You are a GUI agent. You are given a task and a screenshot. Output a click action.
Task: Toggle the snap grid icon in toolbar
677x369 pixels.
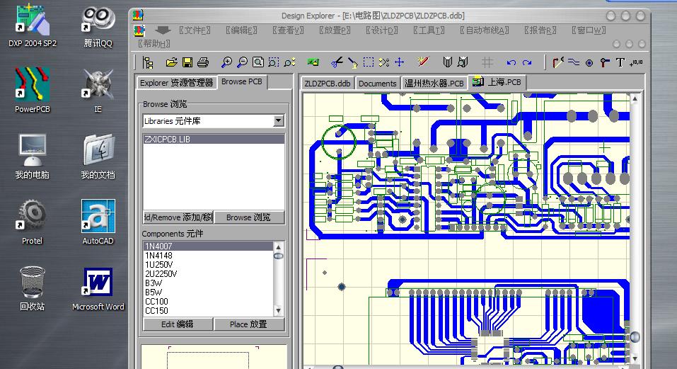pos(487,63)
